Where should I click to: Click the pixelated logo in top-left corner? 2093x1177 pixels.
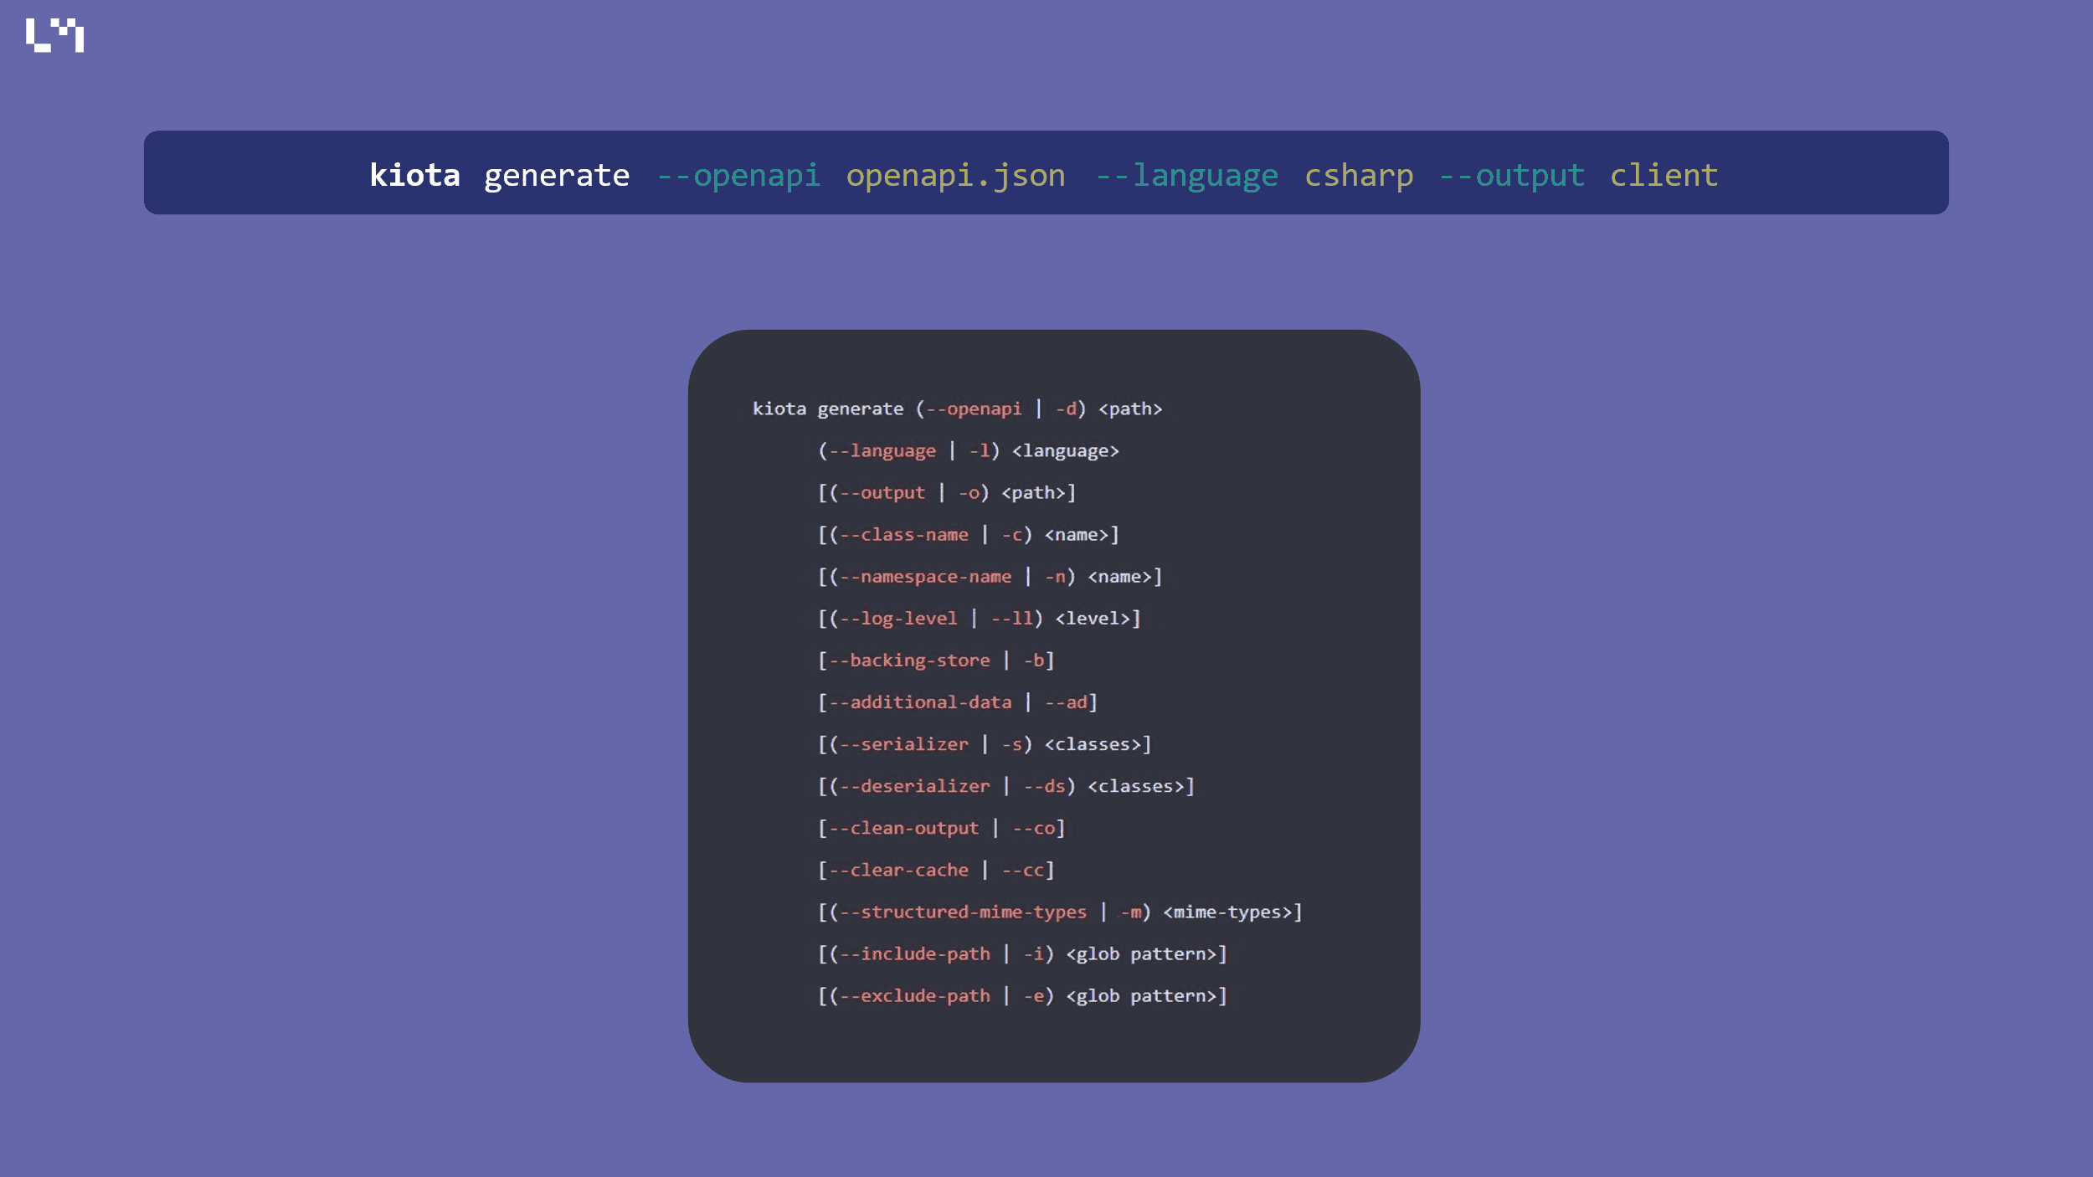55,35
